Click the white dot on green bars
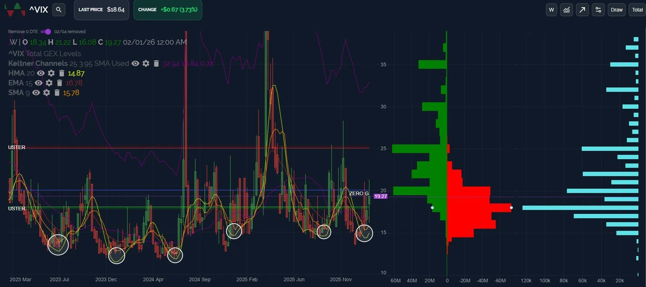Image resolution: width=646 pixels, height=287 pixels. [x=432, y=208]
